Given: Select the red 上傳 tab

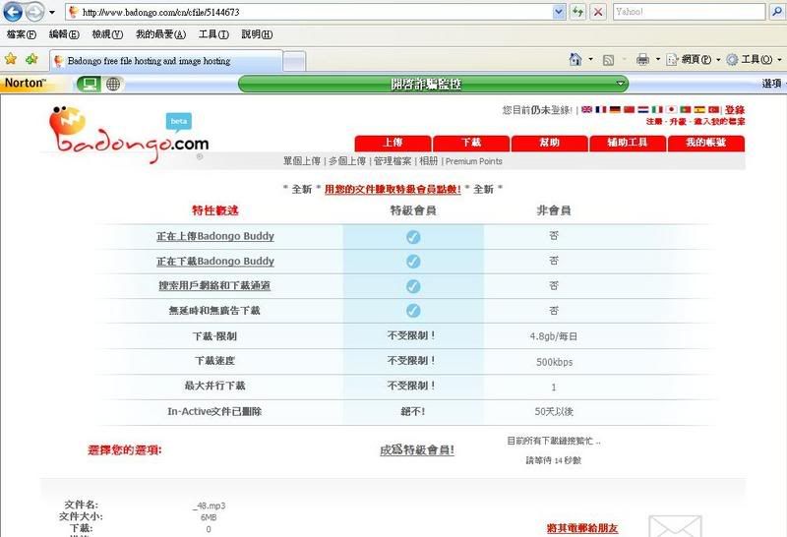Looking at the screenshot, I should click(x=393, y=143).
